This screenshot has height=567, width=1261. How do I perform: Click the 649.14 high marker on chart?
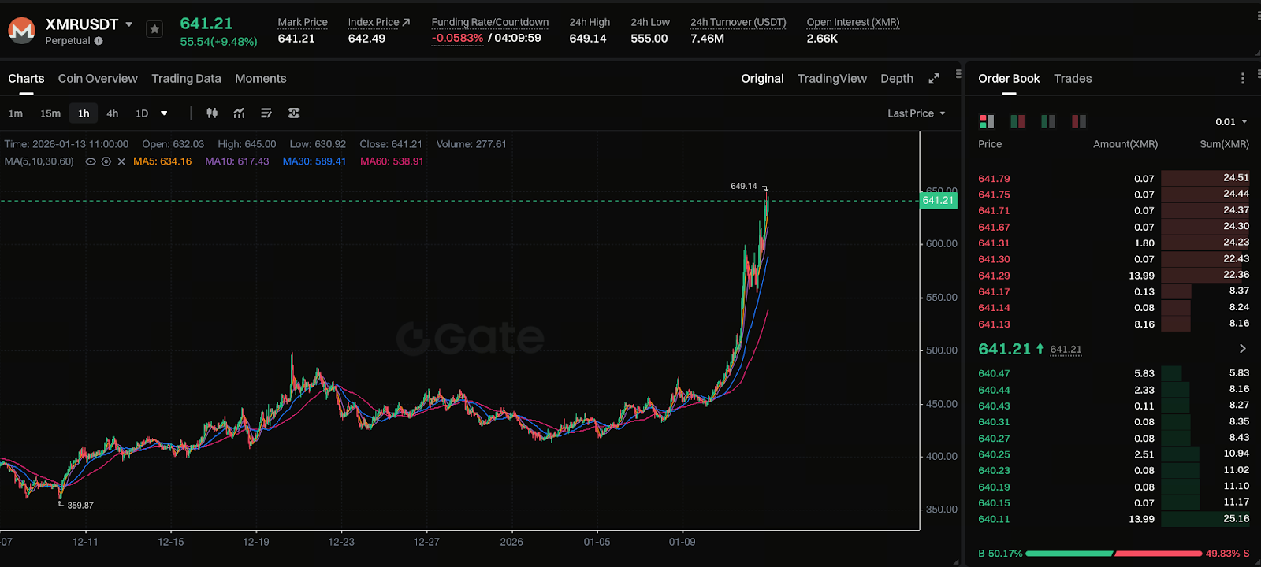[743, 187]
